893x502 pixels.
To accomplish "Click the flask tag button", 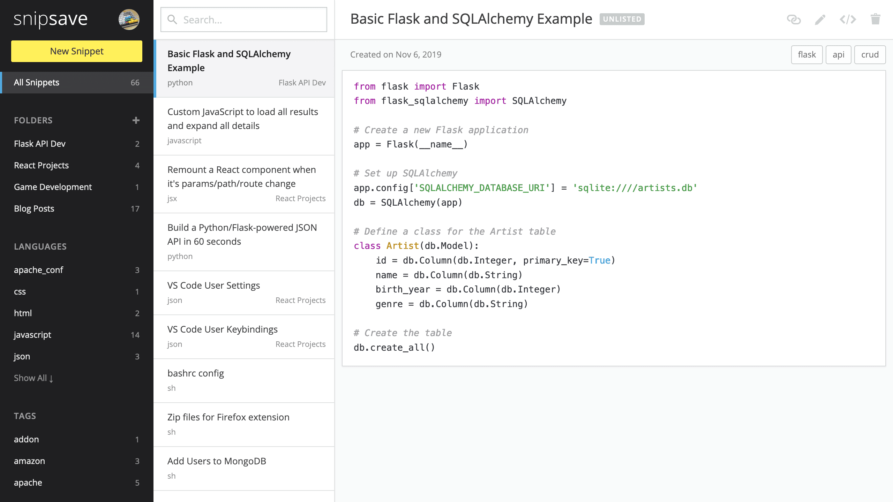I will [807, 55].
